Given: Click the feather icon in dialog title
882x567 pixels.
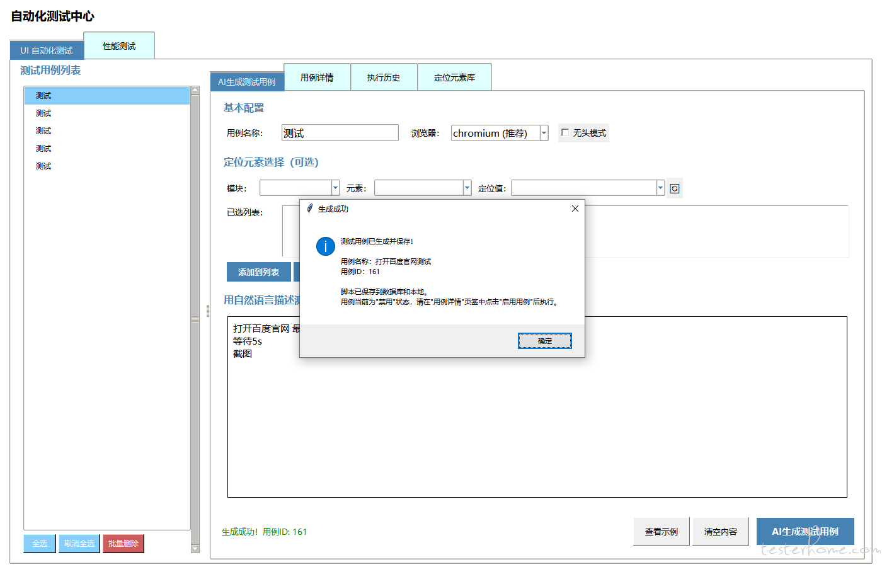Looking at the screenshot, I should pyautogui.click(x=309, y=209).
